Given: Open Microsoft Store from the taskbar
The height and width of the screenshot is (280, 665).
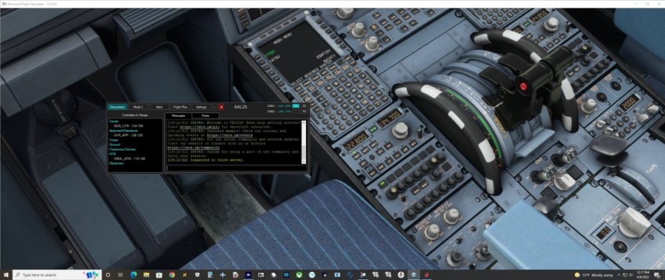Looking at the screenshot, I should 159,275.
